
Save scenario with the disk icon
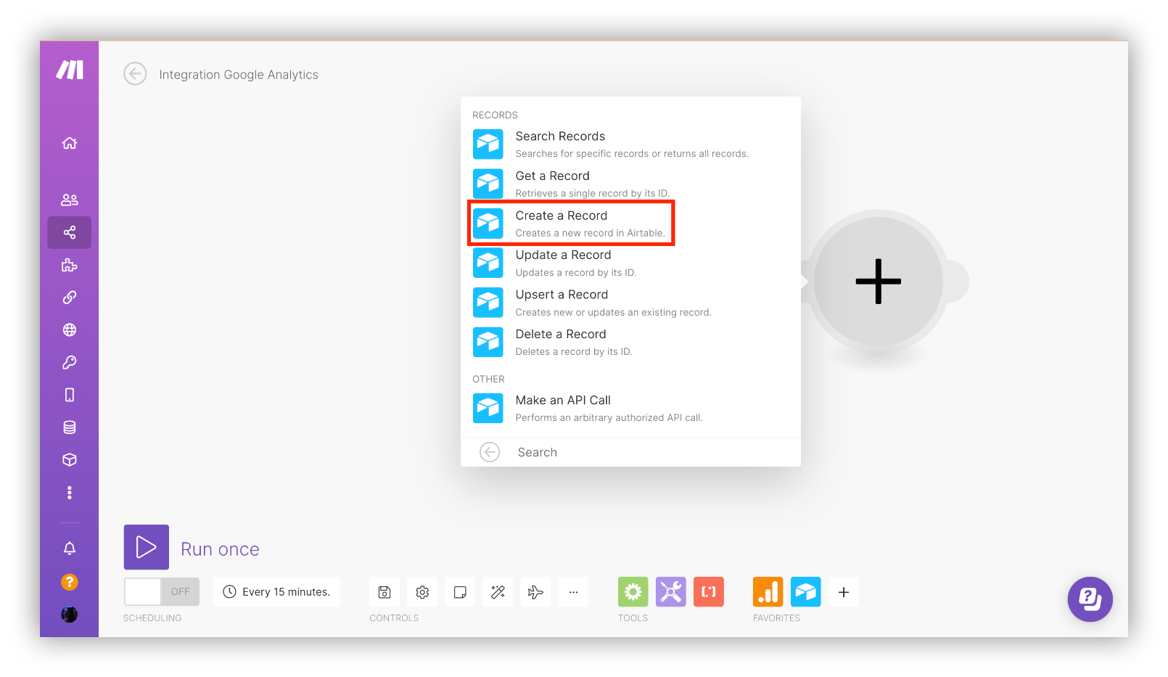384,592
